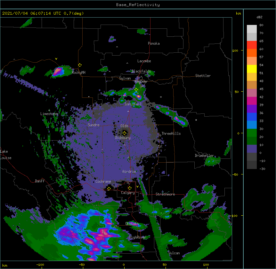This screenshot has height=269, width=276.
Task: Click the Blackfalds label
Action: (x=141, y=71)
